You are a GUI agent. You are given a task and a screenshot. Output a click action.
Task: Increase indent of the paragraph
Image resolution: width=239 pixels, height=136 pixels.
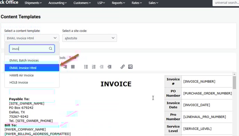(x=109, y=67)
